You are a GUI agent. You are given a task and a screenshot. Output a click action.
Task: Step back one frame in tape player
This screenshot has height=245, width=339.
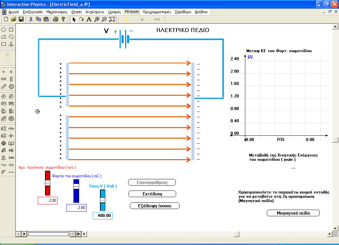point(73,234)
